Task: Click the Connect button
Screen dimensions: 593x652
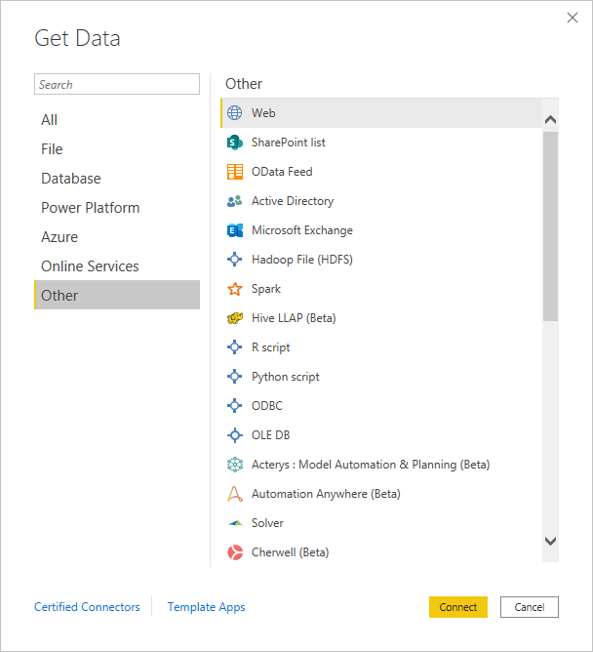Action: click(x=458, y=607)
